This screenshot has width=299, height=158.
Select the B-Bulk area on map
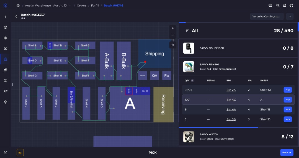pos(123,61)
